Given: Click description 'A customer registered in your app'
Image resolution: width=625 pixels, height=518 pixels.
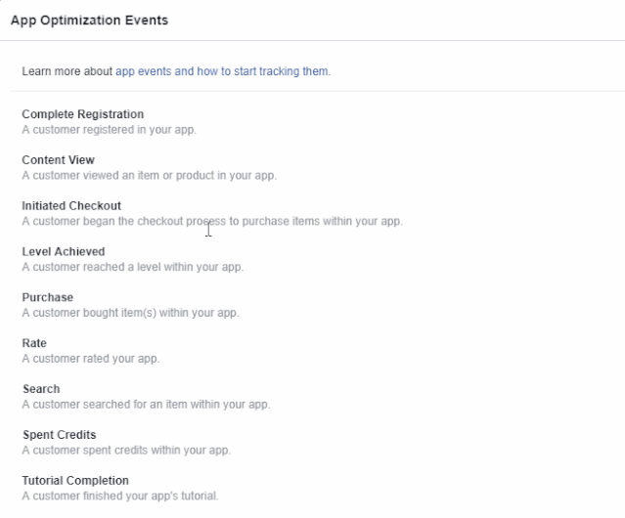Looking at the screenshot, I should coord(110,130).
